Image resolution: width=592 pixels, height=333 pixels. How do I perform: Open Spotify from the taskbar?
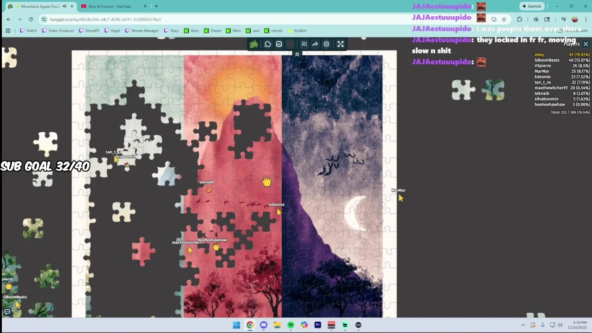[290, 325]
